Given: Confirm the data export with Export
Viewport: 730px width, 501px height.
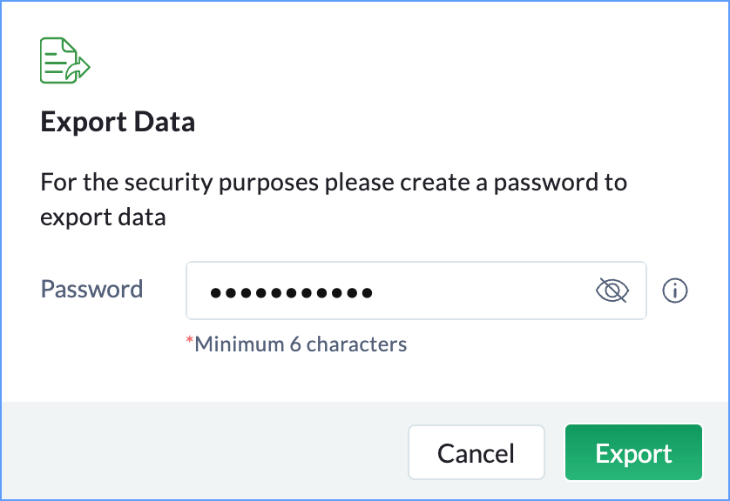Looking at the screenshot, I should click(633, 452).
